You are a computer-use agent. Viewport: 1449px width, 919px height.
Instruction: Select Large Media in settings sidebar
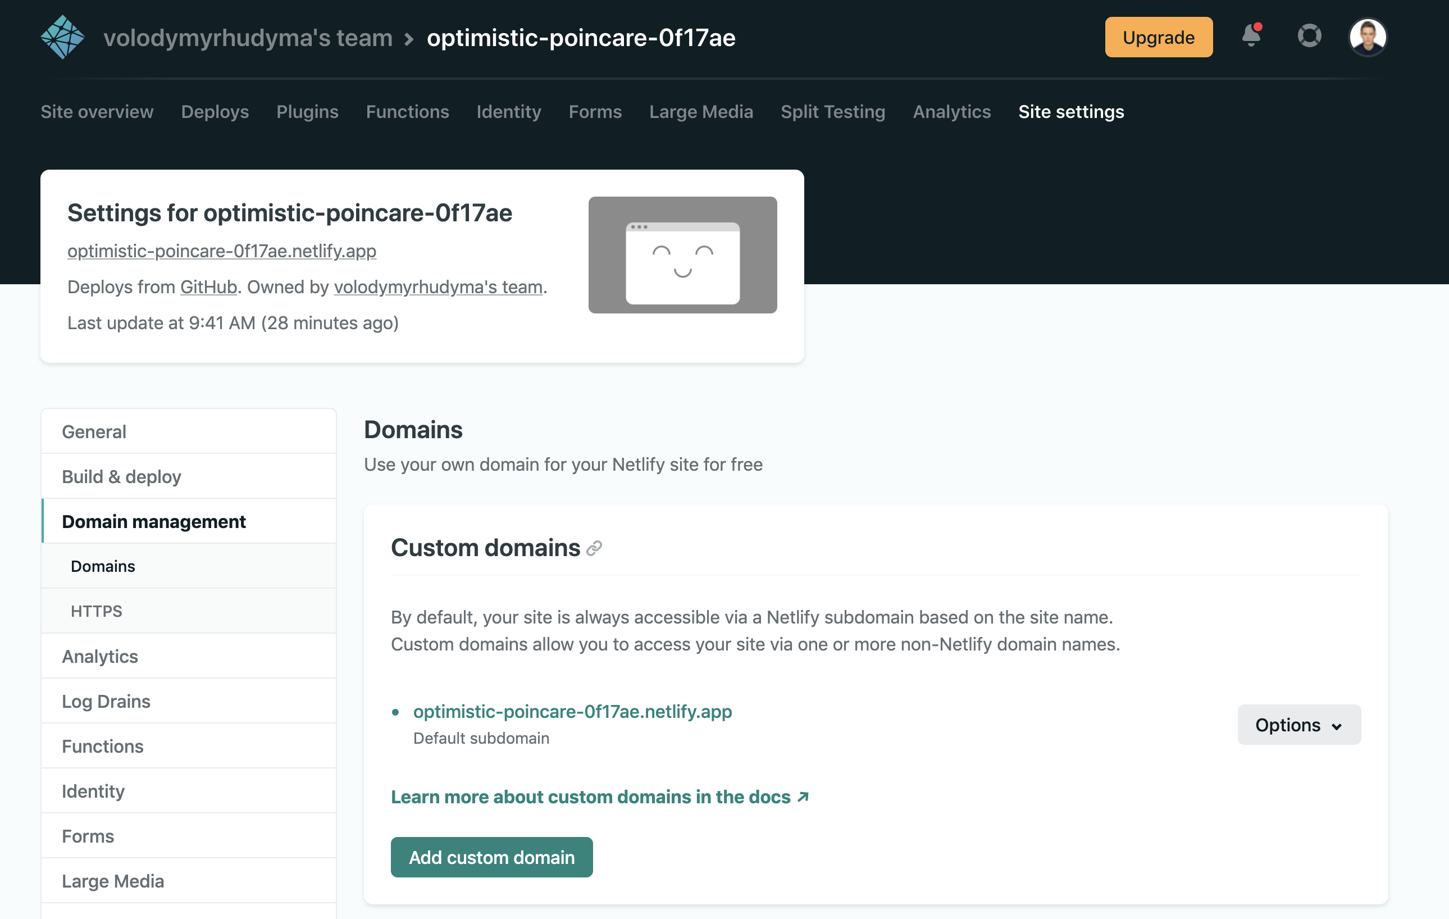tap(188, 881)
